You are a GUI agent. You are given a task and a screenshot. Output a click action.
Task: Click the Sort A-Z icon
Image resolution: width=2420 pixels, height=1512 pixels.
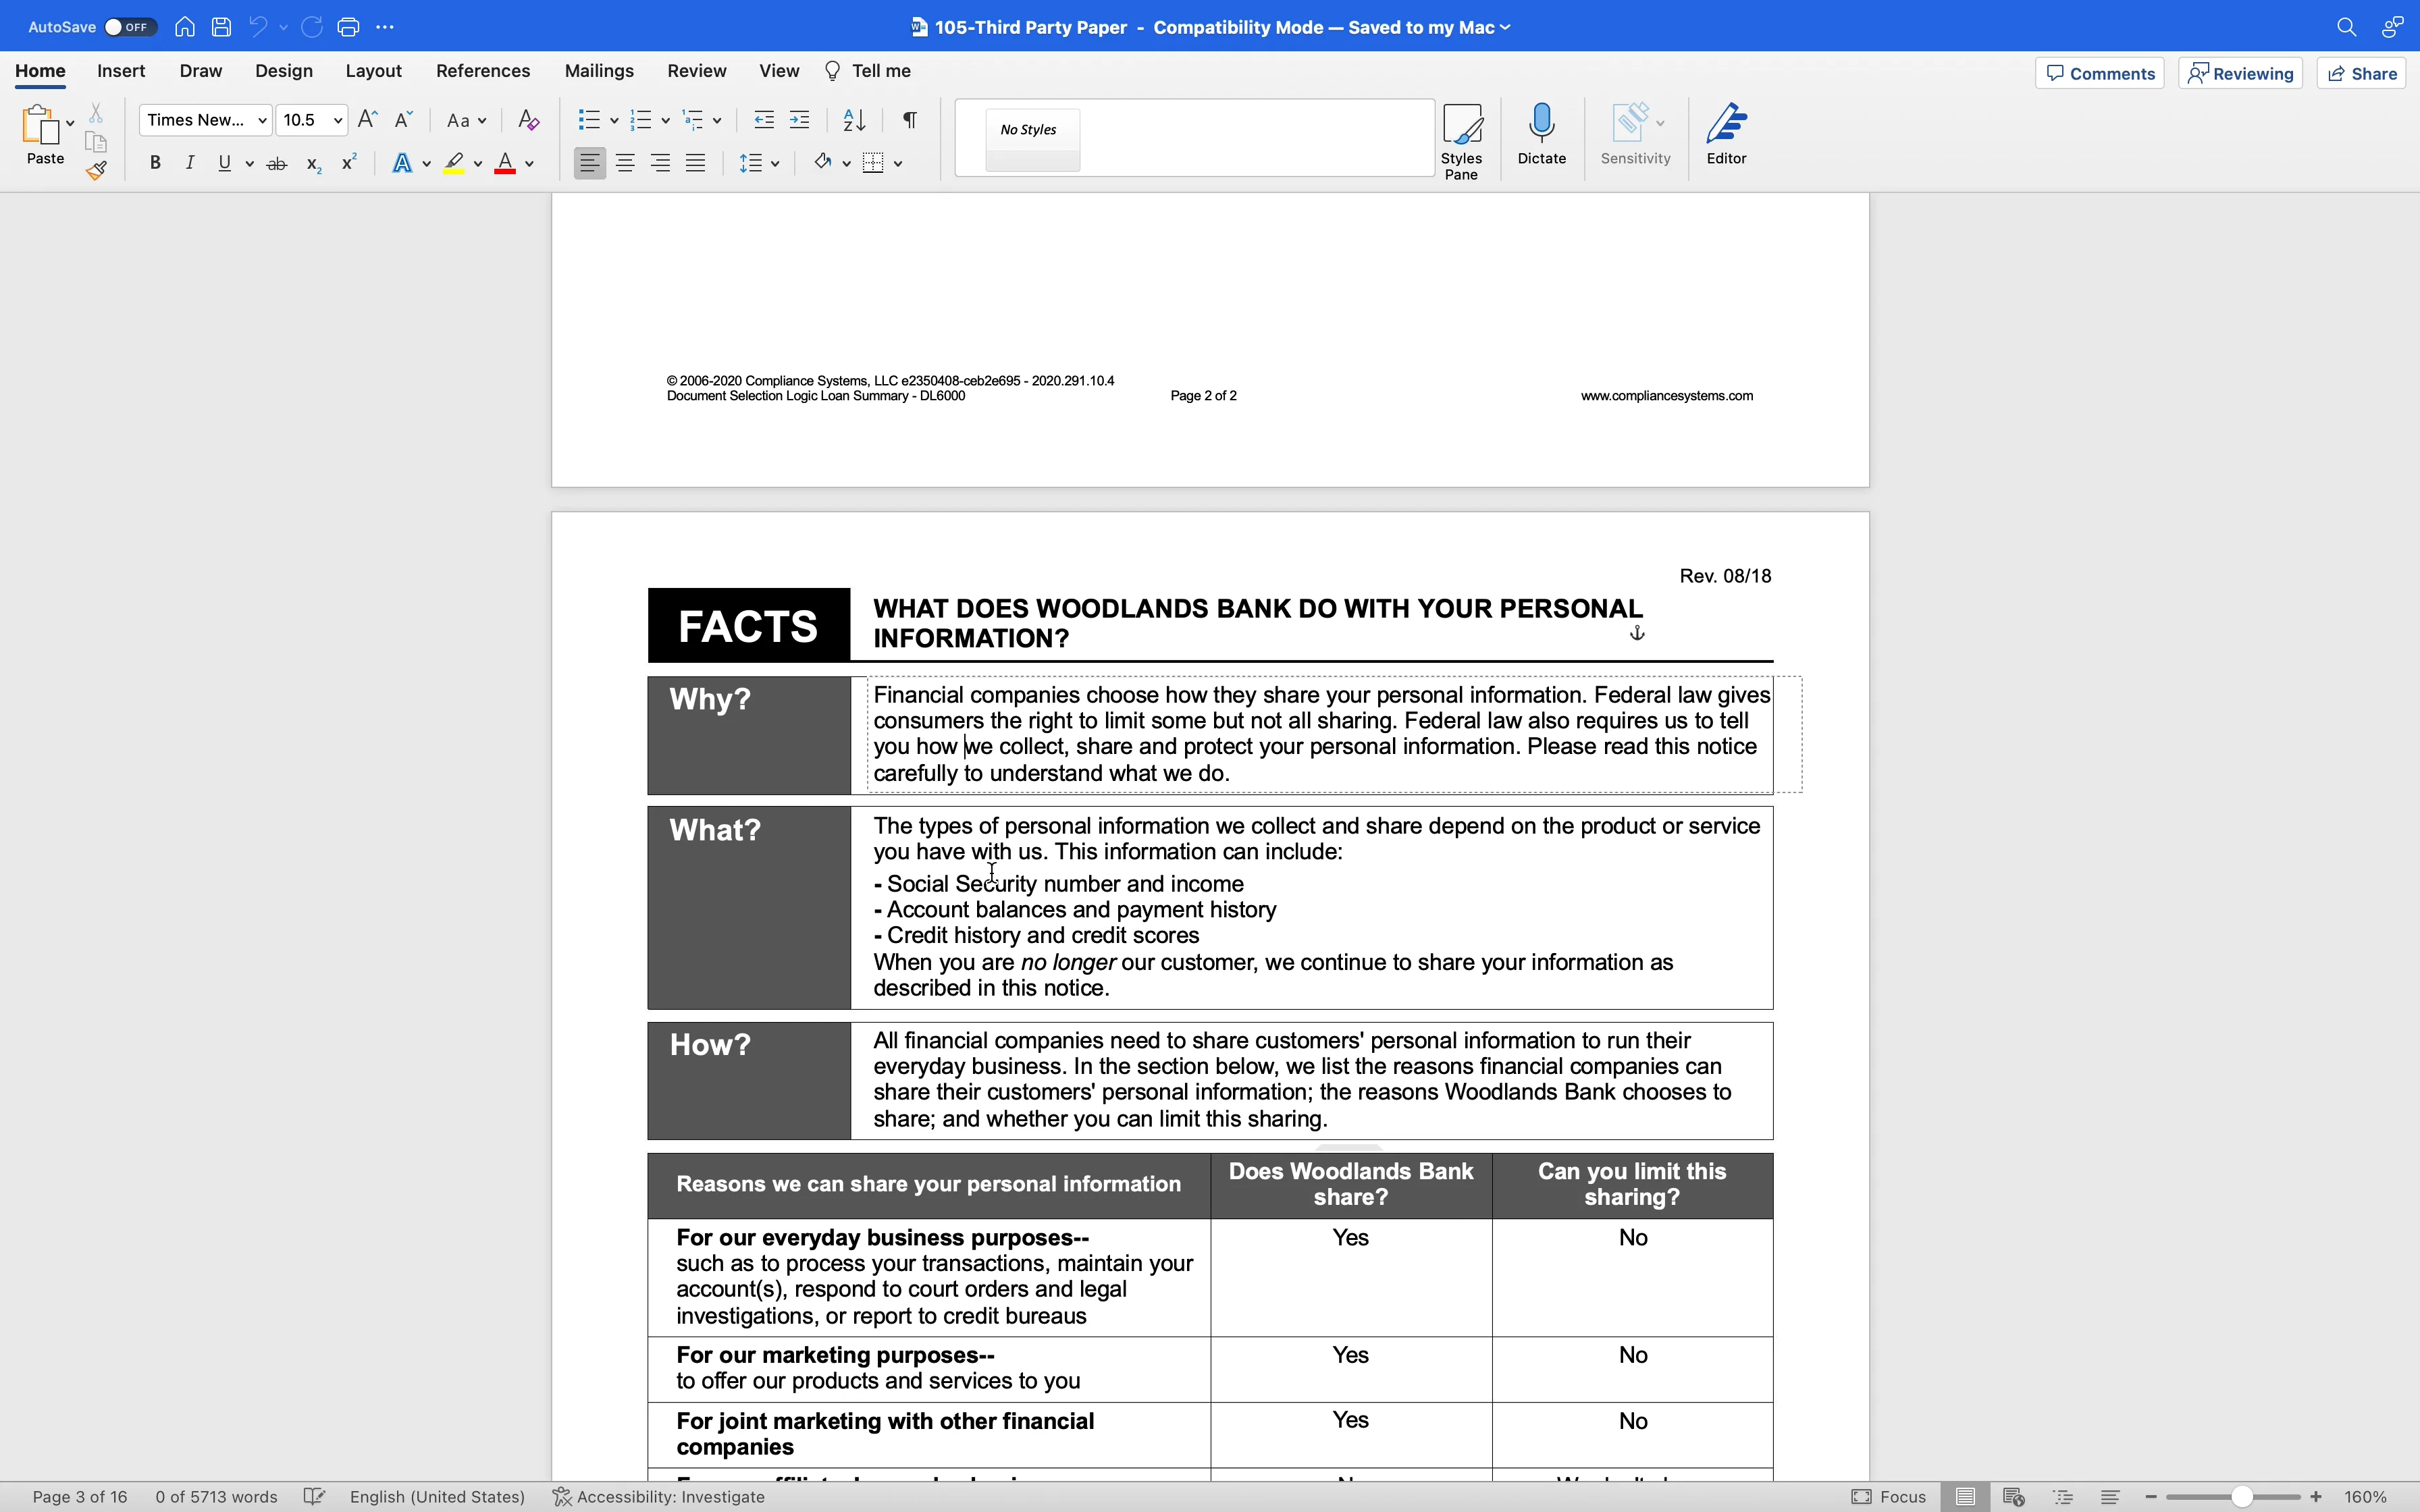pyautogui.click(x=854, y=120)
